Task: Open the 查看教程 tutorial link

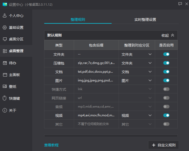Action: (x=51, y=145)
